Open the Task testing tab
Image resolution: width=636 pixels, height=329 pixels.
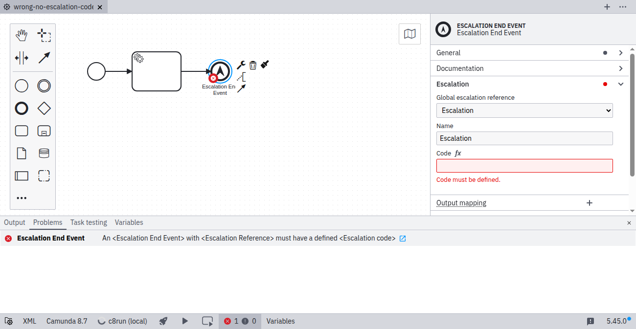[x=89, y=222]
